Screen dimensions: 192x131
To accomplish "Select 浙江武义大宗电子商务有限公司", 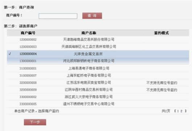I will click(89, 97).
